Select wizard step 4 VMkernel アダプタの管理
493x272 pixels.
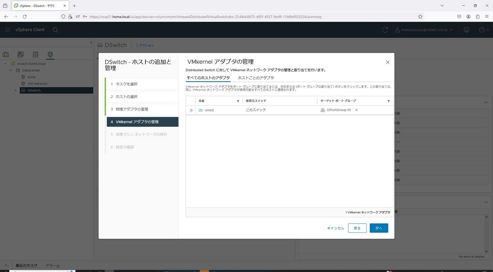click(143, 122)
